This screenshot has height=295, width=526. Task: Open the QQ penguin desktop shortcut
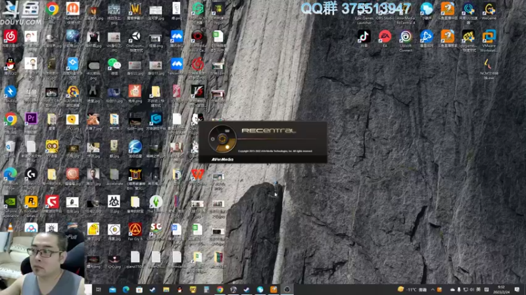pos(11,66)
